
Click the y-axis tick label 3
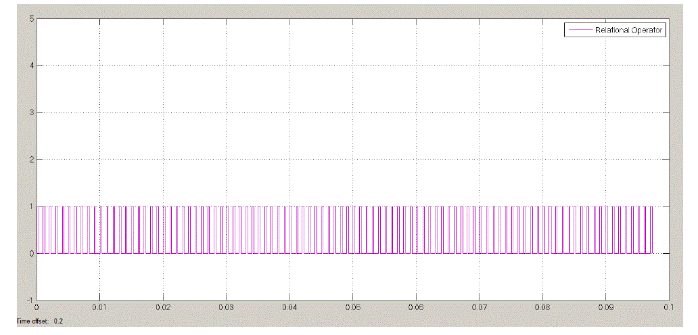click(x=31, y=112)
